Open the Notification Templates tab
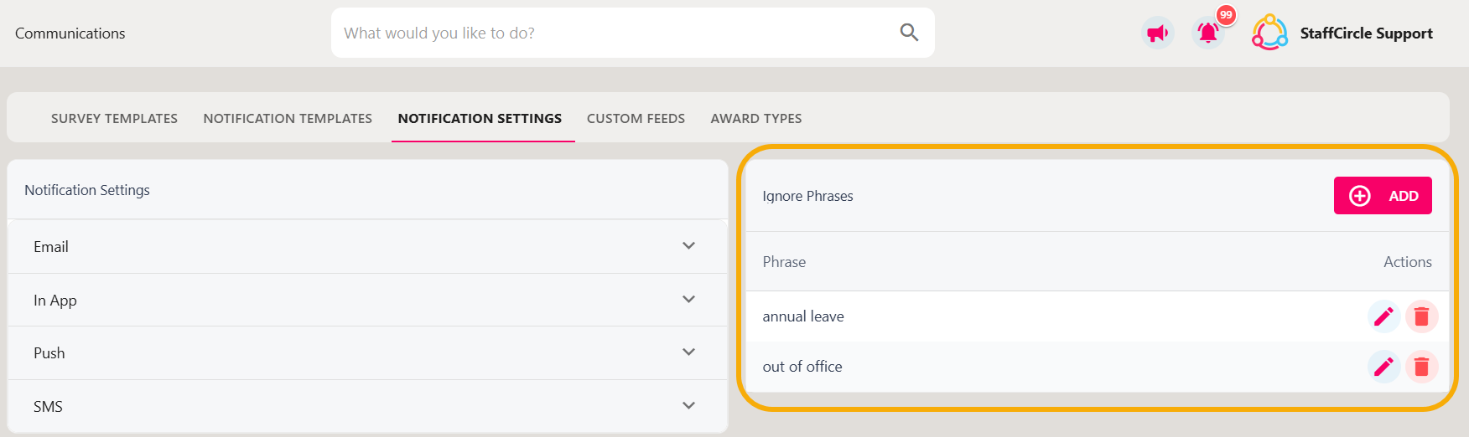This screenshot has width=1469, height=437. tap(288, 118)
